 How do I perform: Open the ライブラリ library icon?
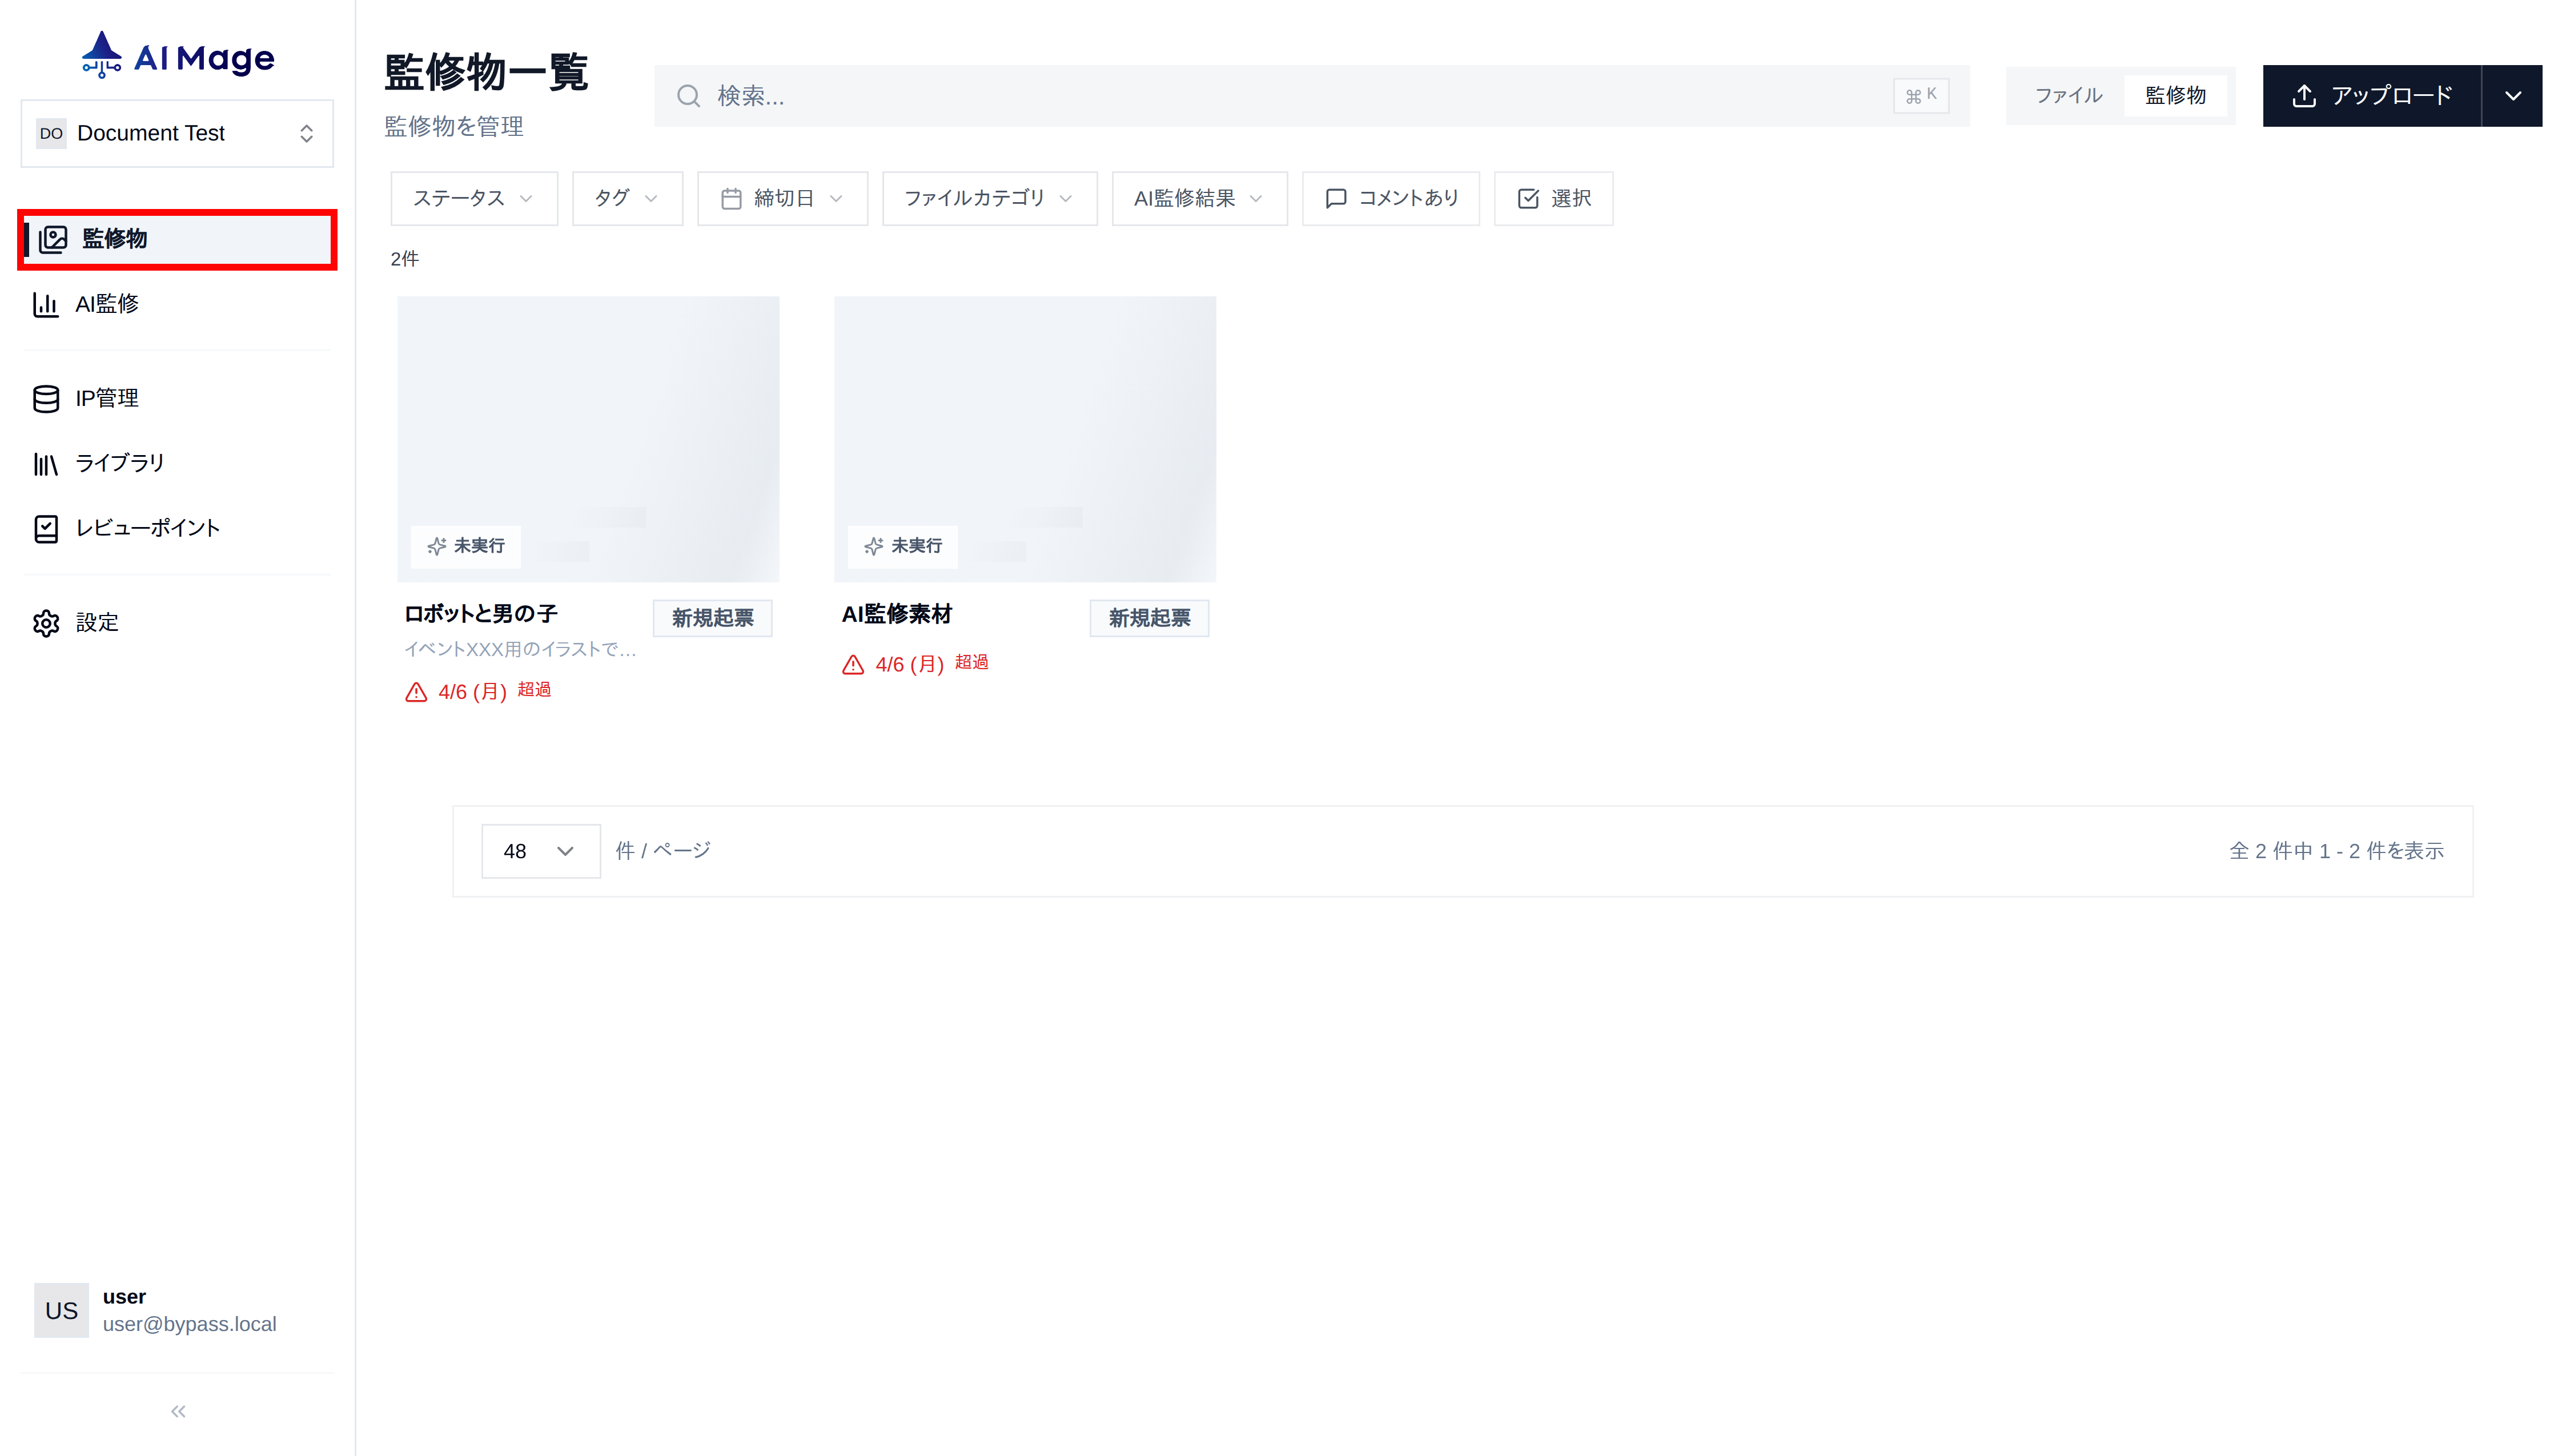click(46, 464)
